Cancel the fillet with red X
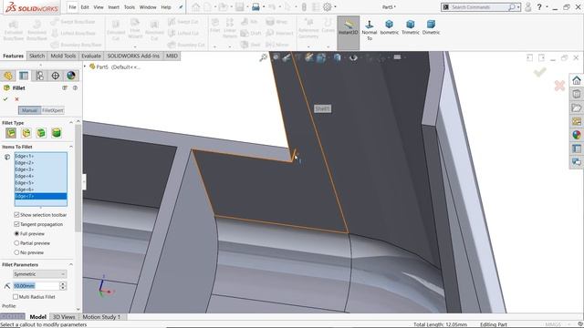 pos(16,99)
